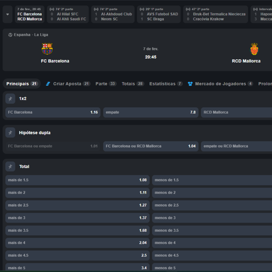This screenshot has width=272, height=272.
Task: Expand the match list dropdown arrow
Action: click(7, 14)
